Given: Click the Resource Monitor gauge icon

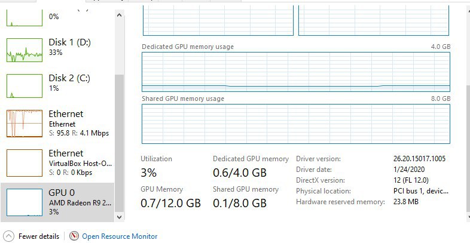Looking at the screenshot, I should 74,236.
